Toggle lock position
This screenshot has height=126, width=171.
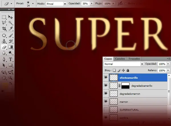coord(123,70)
